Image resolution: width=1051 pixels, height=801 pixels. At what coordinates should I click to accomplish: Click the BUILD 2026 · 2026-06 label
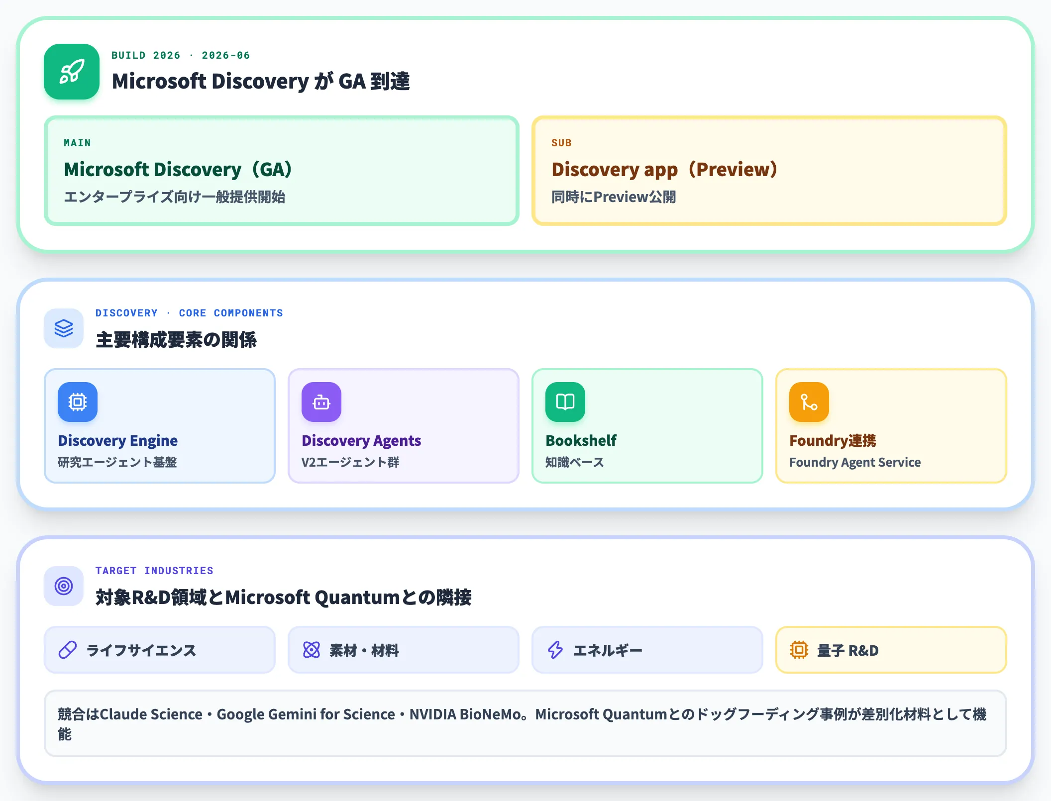(x=181, y=55)
